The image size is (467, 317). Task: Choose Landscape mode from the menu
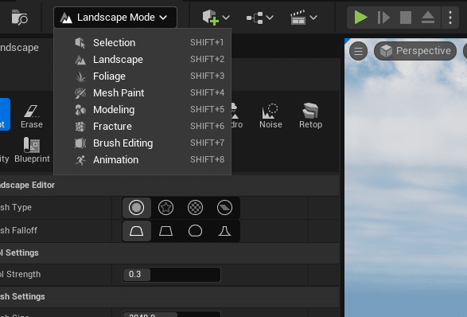142,60
